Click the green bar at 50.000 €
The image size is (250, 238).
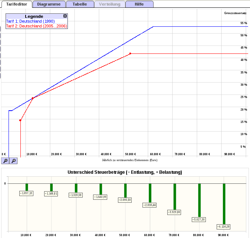click(x=125, y=190)
